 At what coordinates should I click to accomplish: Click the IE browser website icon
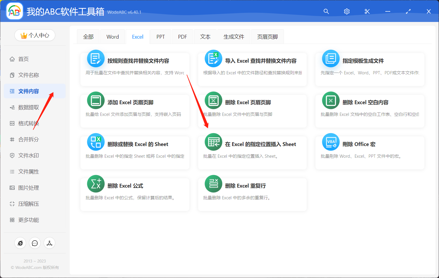(x=20, y=243)
